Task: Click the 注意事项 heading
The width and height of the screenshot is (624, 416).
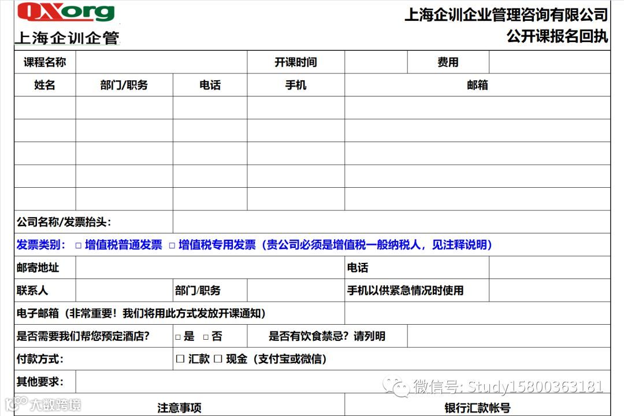Action: (x=180, y=408)
